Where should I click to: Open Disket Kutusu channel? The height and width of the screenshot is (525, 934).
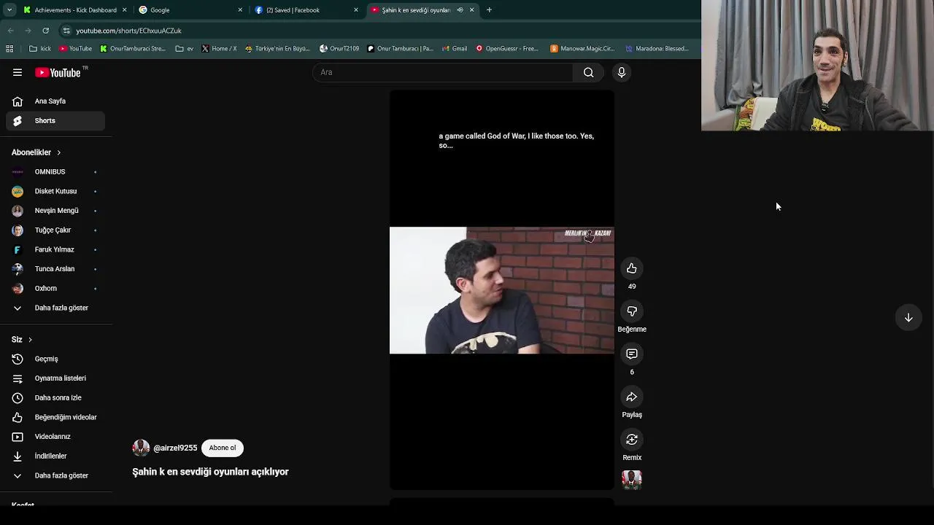(55, 191)
